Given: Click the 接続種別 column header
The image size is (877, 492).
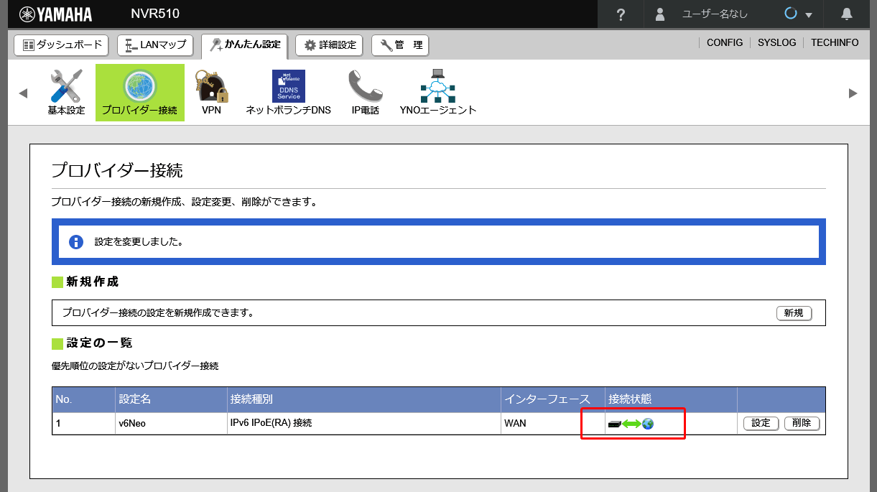Looking at the screenshot, I should pos(363,399).
